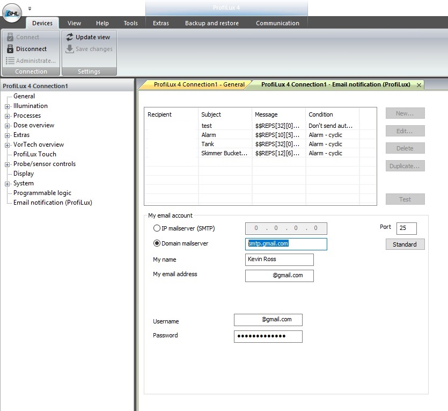The height and width of the screenshot is (411, 448).
Task: Select the Domain mailserver radio button
Action: pyautogui.click(x=157, y=243)
